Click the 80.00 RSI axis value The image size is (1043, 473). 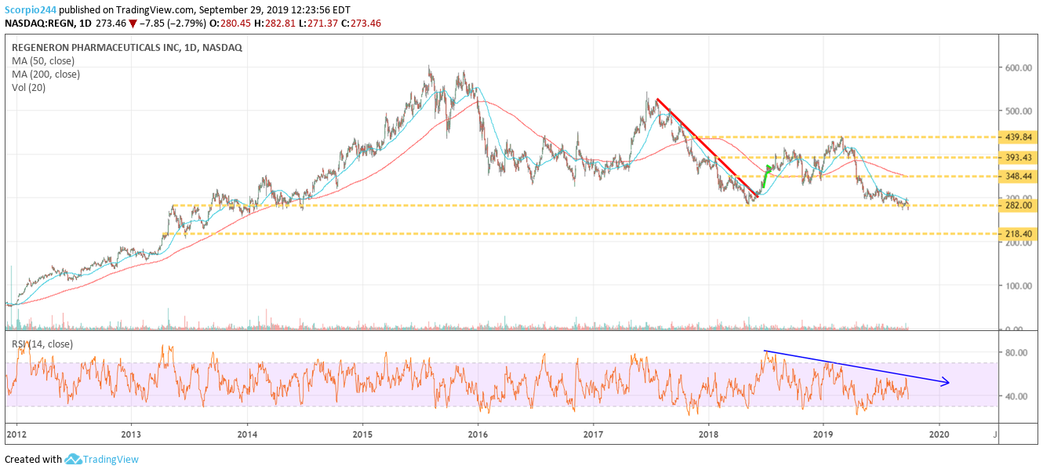1015,353
